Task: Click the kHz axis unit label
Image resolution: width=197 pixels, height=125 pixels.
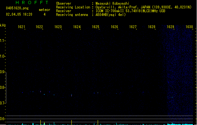Action: click(3, 25)
